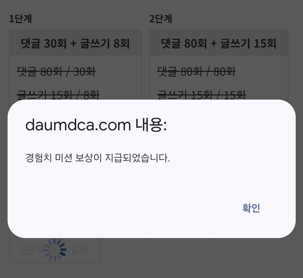Click the 경험치 미션 보상이 지급되었습니다 message
303x278 pixels.
pyautogui.click(x=98, y=158)
